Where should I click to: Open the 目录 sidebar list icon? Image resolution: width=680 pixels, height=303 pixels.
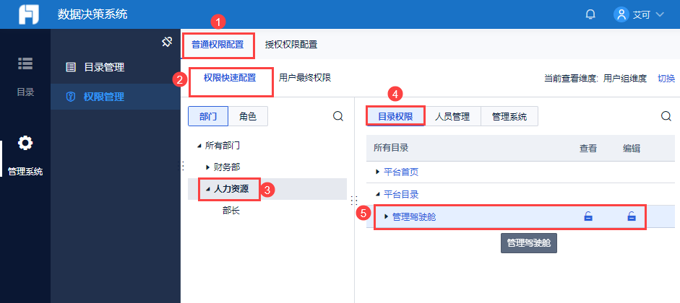pos(25,64)
